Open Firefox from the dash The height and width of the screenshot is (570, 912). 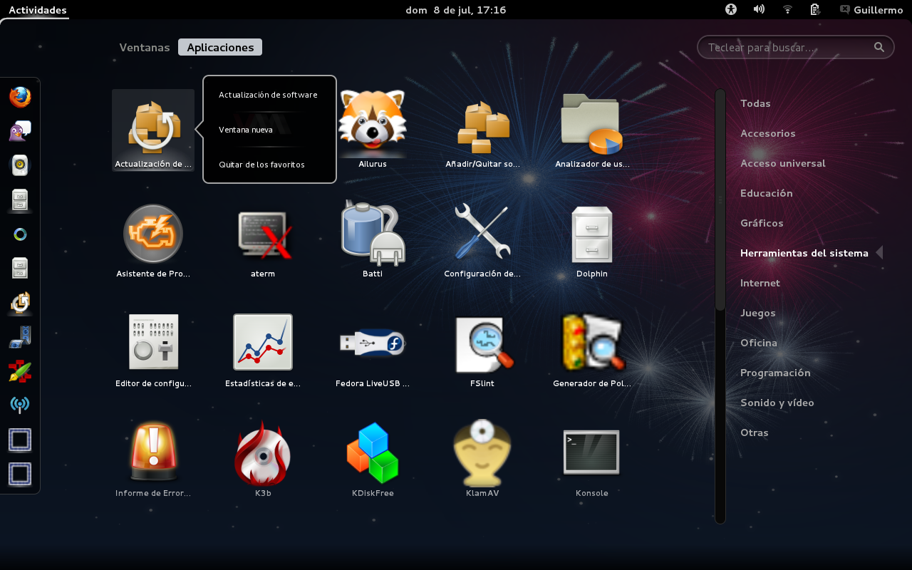(20, 97)
